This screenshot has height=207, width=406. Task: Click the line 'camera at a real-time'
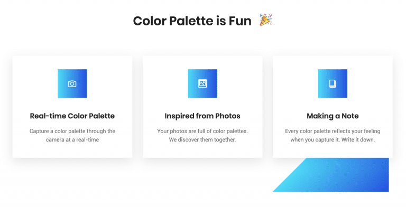[72, 140]
